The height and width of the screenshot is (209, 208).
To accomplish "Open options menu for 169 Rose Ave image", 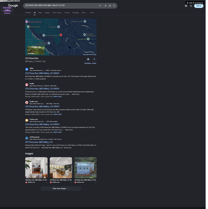I will pyautogui.click(x=47, y=182).
